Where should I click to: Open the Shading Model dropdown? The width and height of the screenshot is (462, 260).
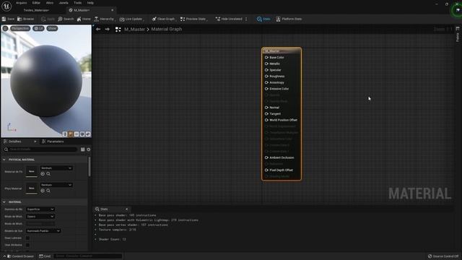43,231
